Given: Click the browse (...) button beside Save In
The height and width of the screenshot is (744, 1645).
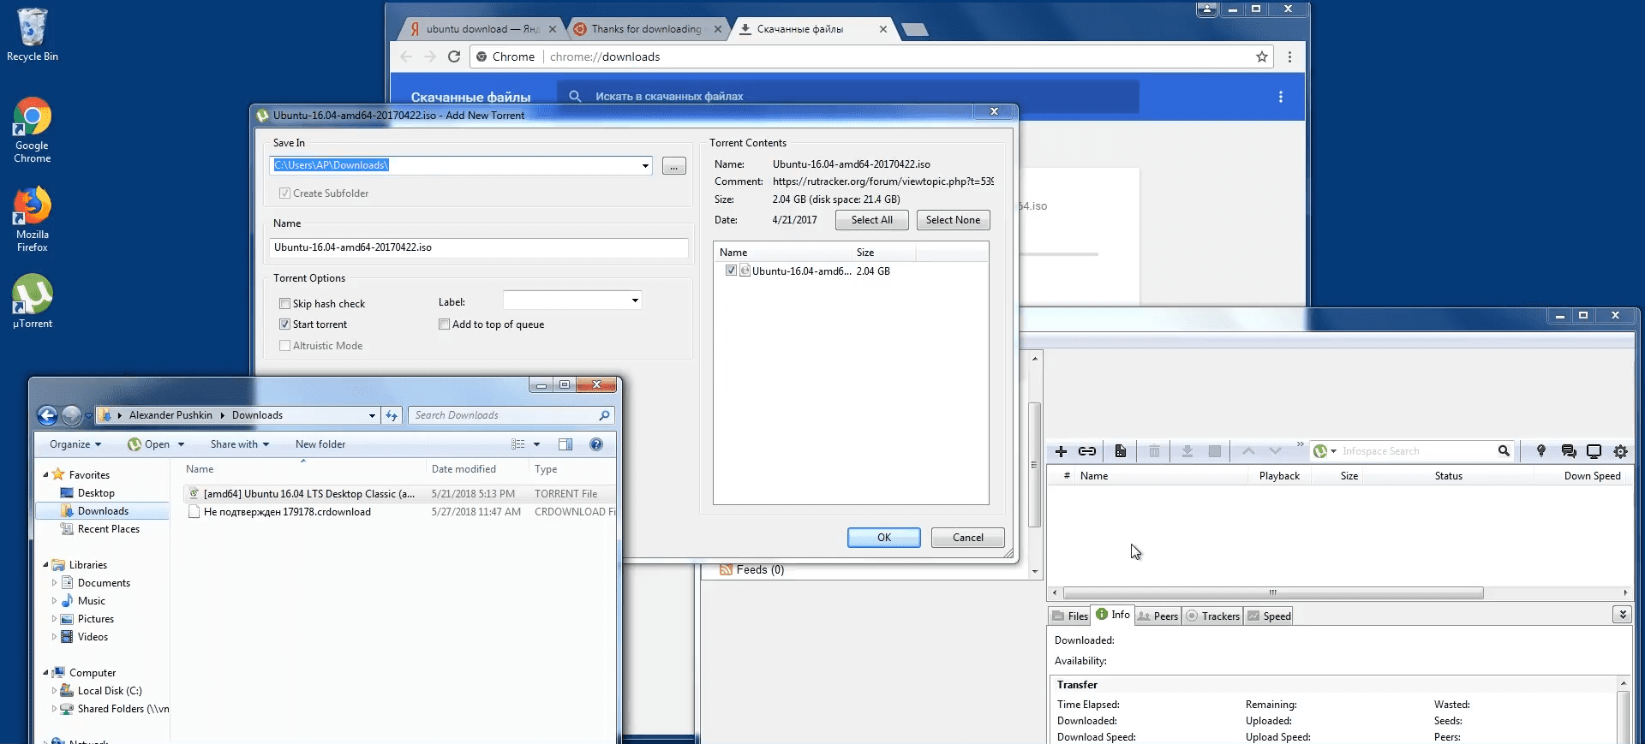Looking at the screenshot, I should (674, 166).
